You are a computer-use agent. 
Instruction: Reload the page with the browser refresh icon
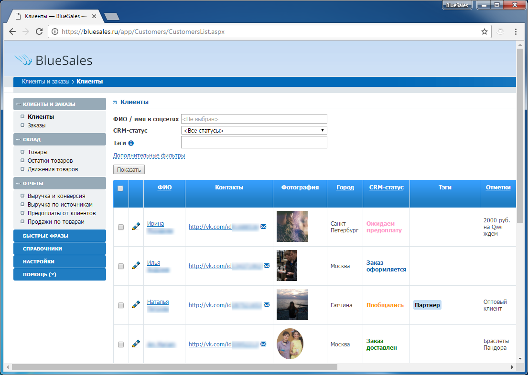click(x=39, y=31)
